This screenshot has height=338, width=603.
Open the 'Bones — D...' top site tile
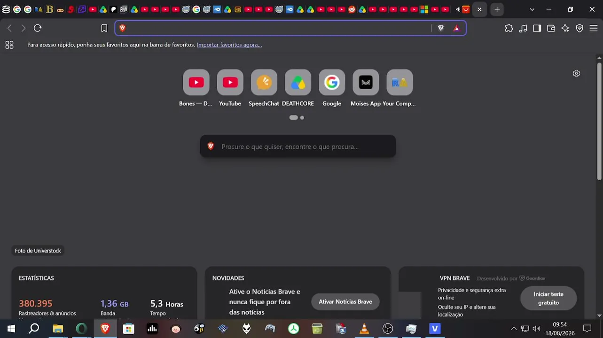pos(196,88)
